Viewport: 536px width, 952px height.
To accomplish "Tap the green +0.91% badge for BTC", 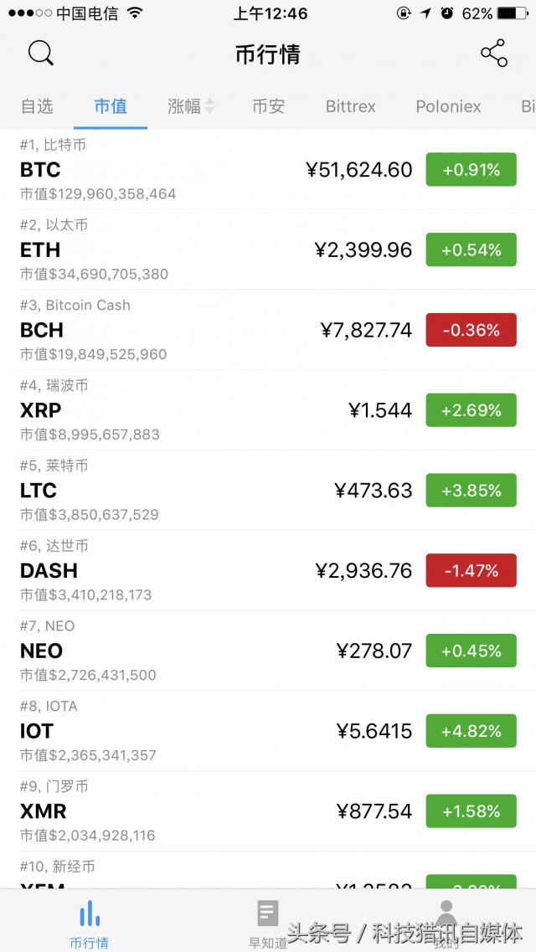I will point(472,169).
